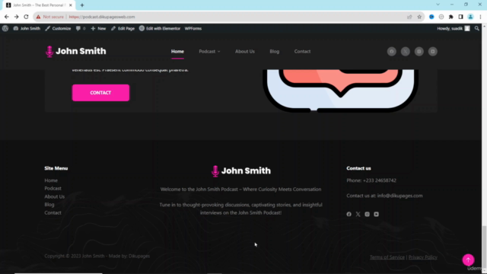Click the info@dikupages.com email text
This screenshot has height=274, width=487.
coord(399,196)
